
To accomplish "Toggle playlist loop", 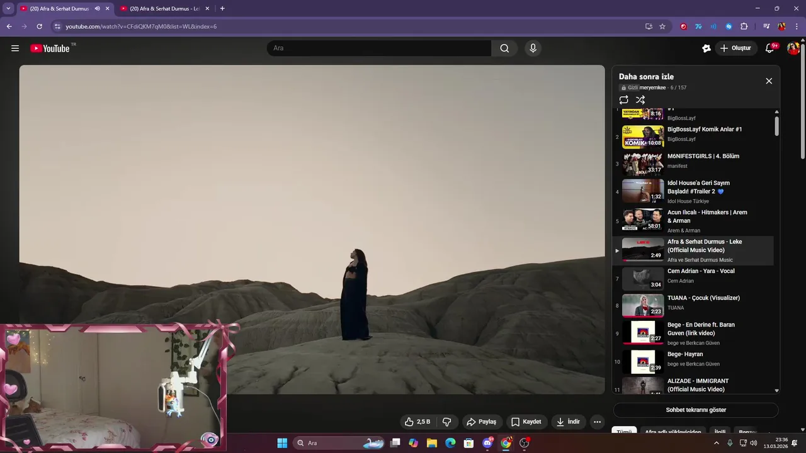I will coord(624,100).
